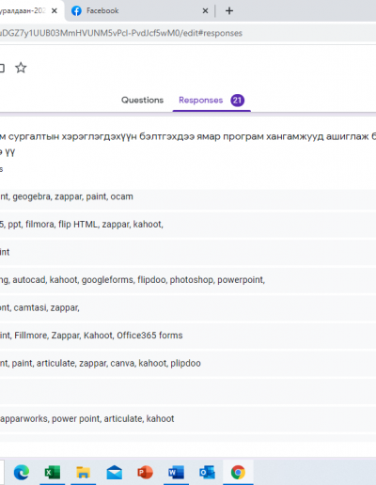This screenshot has width=376, height=485.
Task: Switch to the Facebook browser tab
Action: tap(134, 10)
